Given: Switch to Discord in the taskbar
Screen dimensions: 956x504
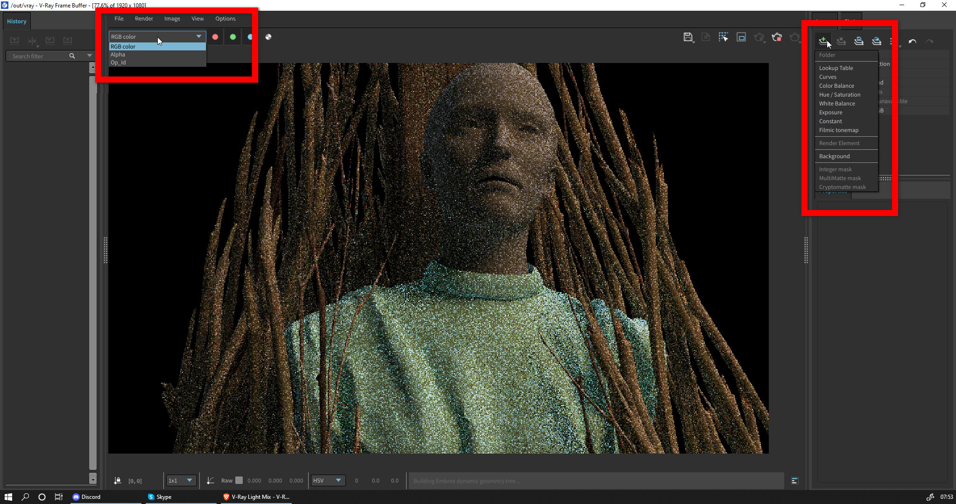Looking at the screenshot, I should [105, 497].
